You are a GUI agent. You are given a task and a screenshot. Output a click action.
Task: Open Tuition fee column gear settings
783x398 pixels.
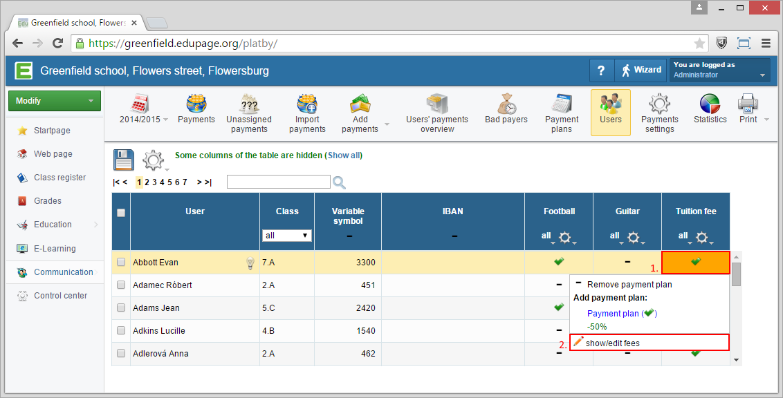(702, 238)
